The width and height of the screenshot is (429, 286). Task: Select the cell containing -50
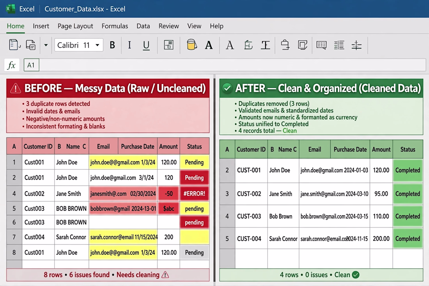click(x=168, y=194)
